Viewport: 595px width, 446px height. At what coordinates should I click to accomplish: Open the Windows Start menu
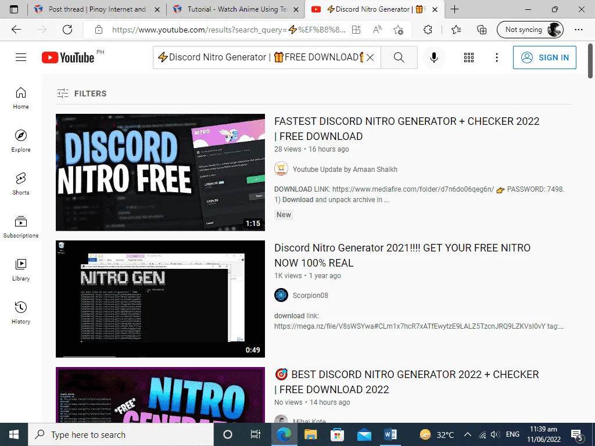14,434
